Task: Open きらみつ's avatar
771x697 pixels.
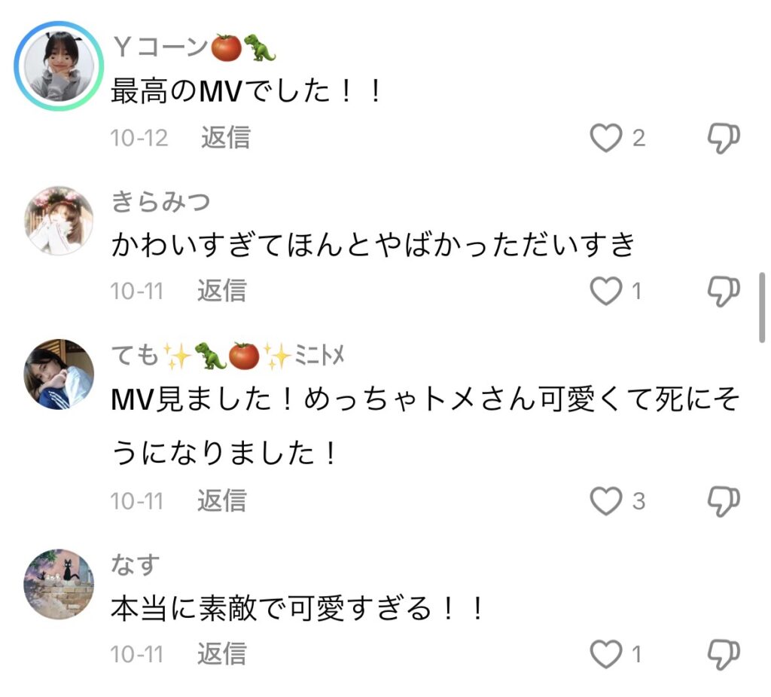Action: click(59, 220)
